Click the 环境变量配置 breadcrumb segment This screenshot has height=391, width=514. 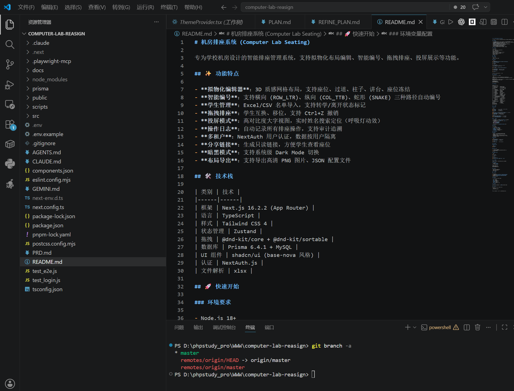416,34
